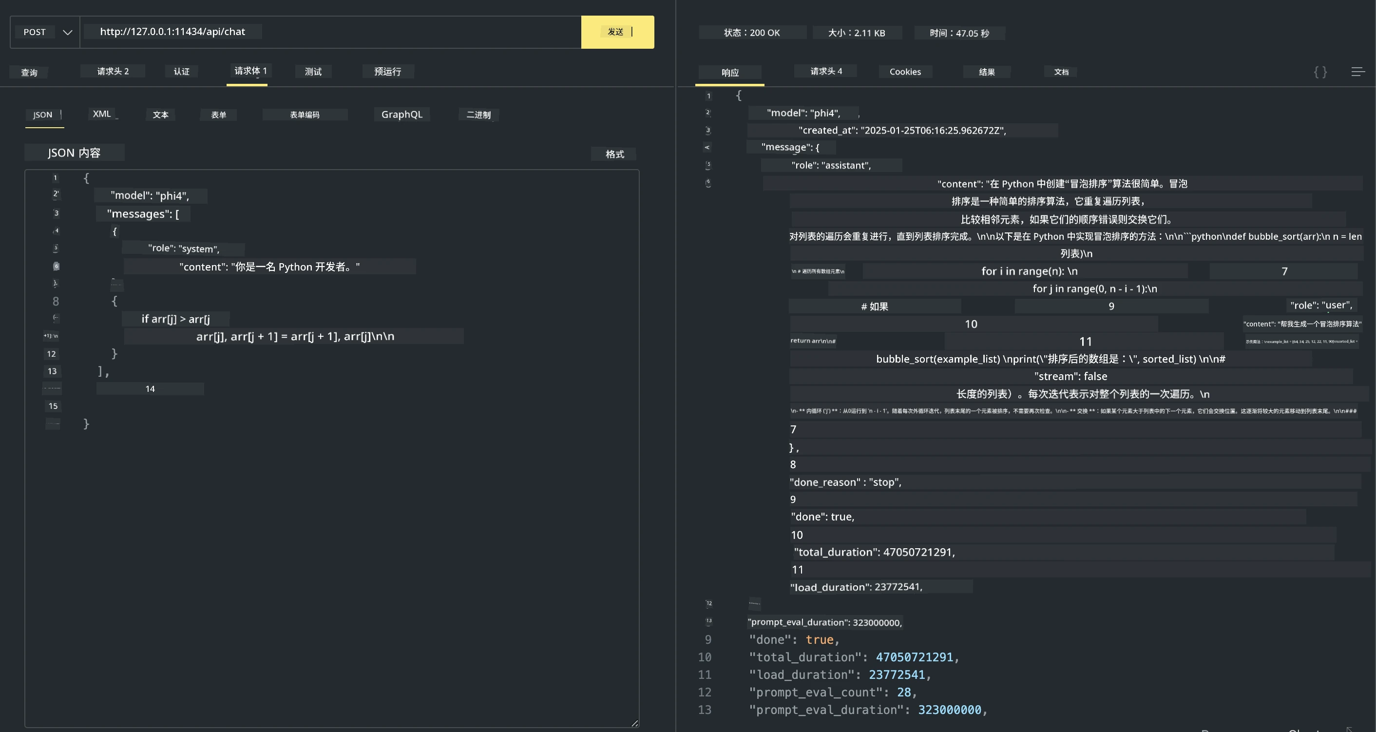Image resolution: width=1376 pixels, height=732 pixels.
Task: Click the "message": { response line
Action: click(x=790, y=147)
